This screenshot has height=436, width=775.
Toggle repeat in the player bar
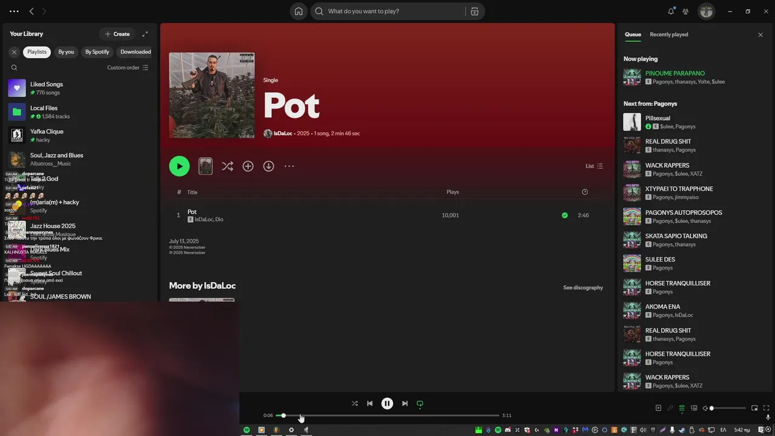[x=420, y=403]
